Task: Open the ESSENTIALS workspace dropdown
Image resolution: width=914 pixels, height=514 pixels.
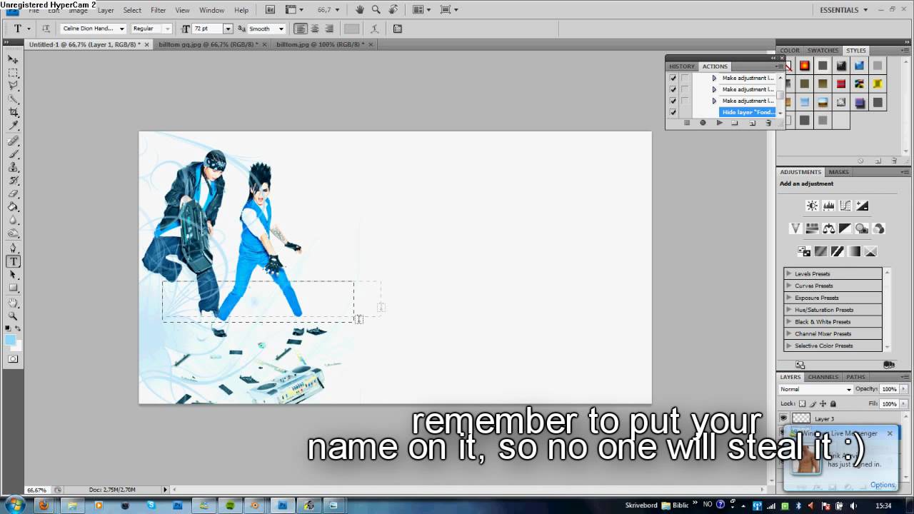Action: (843, 10)
